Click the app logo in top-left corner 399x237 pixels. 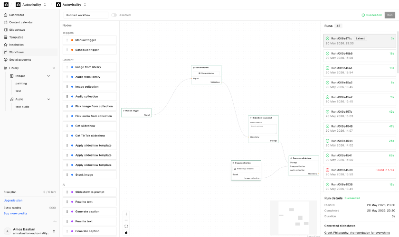(6, 5)
